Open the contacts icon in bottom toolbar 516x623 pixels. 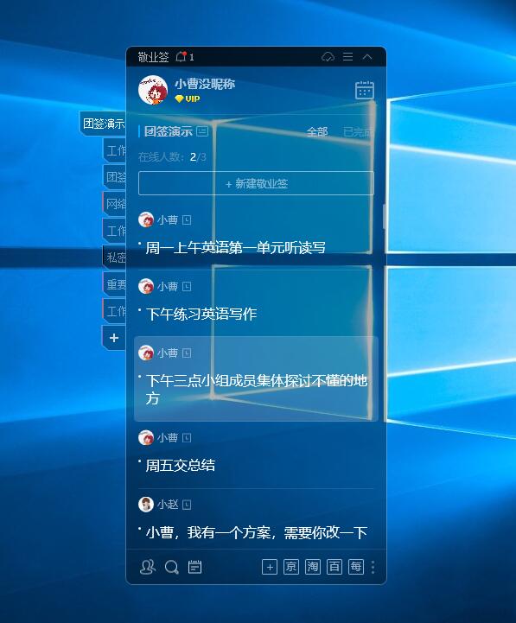[148, 567]
